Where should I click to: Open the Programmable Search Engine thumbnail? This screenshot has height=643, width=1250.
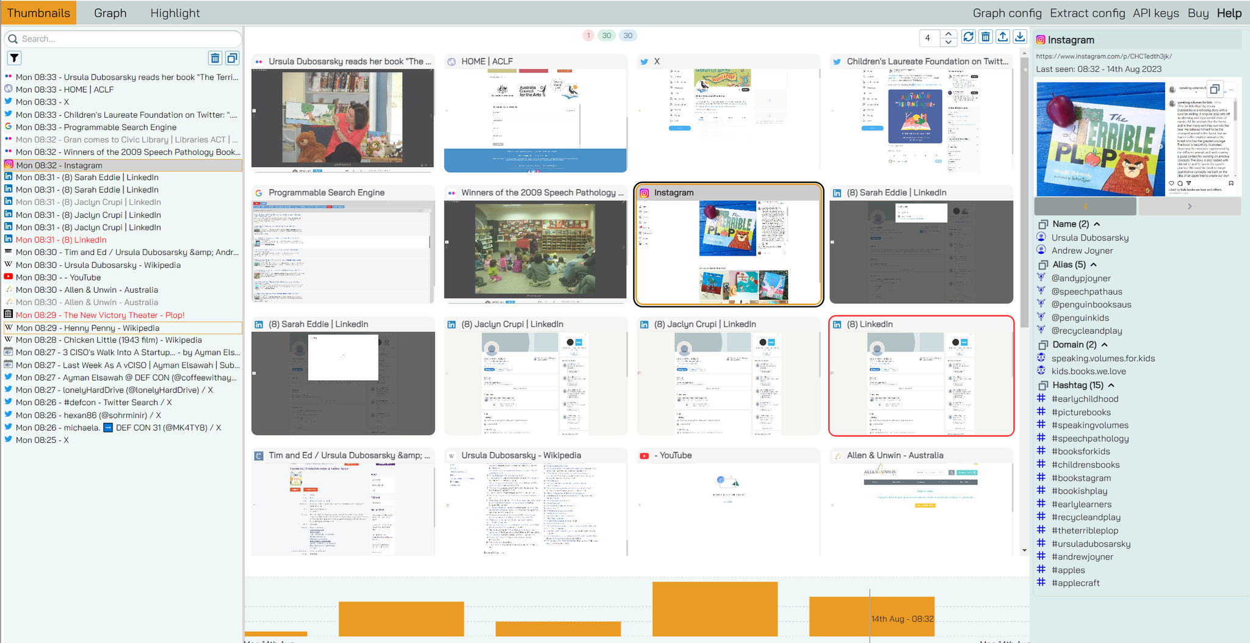[343, 244]
